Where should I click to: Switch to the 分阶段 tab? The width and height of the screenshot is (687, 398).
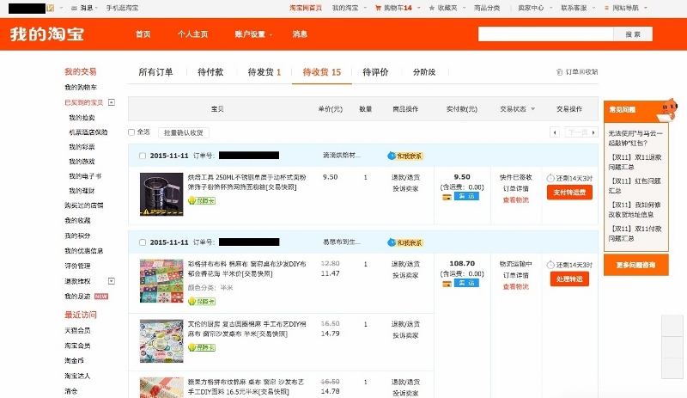click(424, 72)
